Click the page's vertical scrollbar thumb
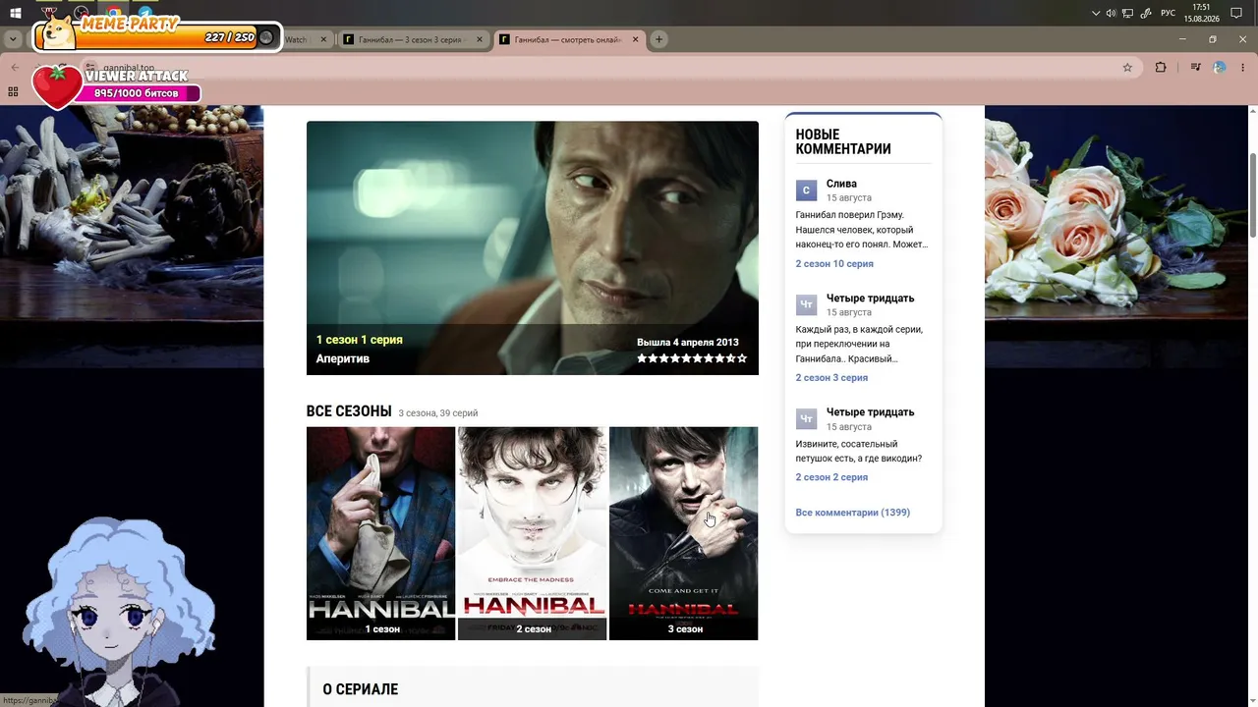 [x=1253, y=194]
